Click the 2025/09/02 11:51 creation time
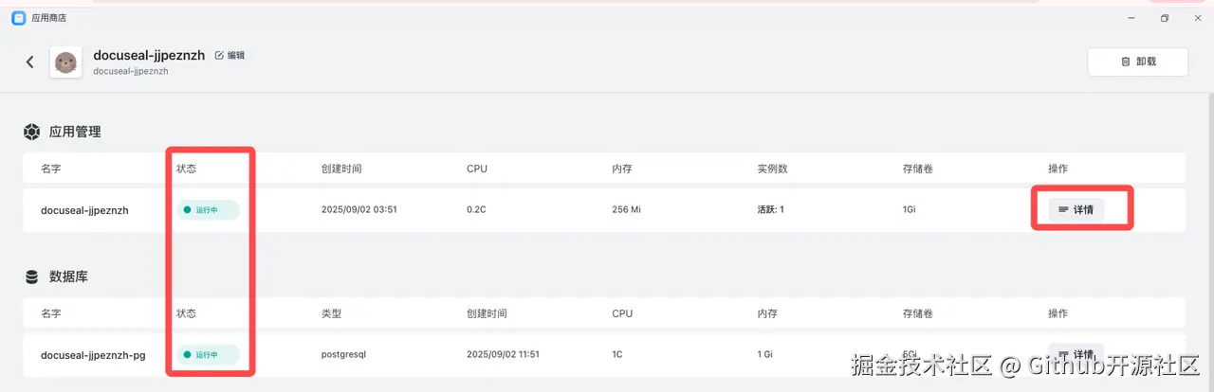Viewport: 1214px width, 392px height. click(503, 354)
